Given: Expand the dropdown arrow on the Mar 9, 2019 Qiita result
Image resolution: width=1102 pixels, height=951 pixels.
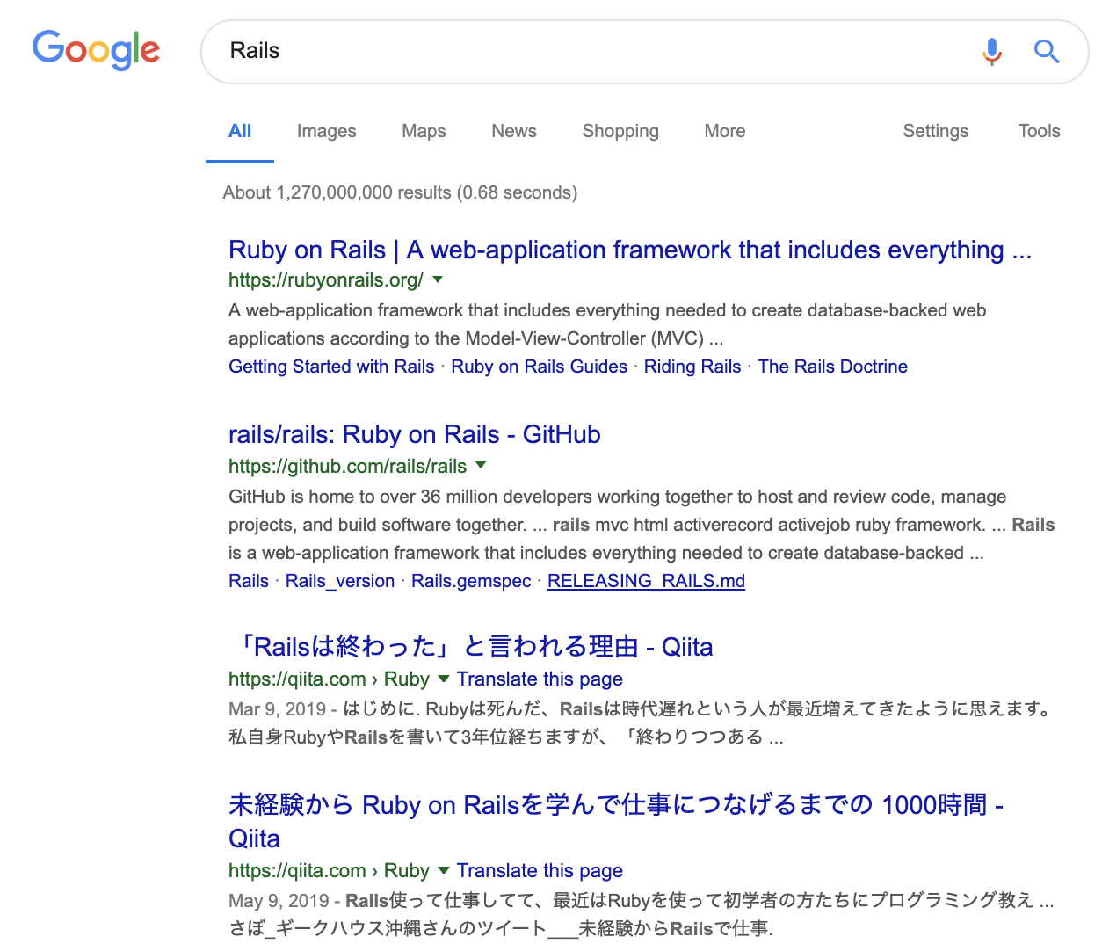Looking at the screenshot, I should point(444,679).
